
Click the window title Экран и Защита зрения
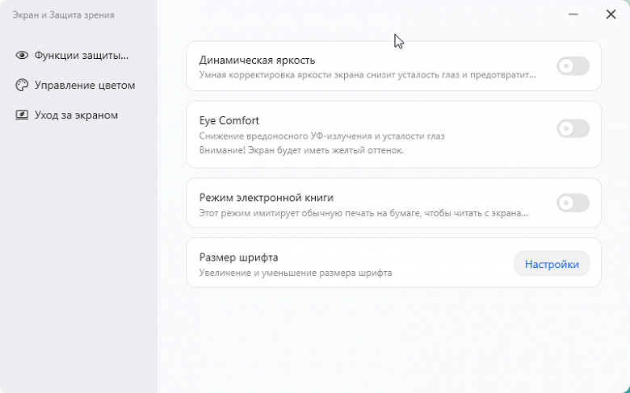tap(63, 15)
